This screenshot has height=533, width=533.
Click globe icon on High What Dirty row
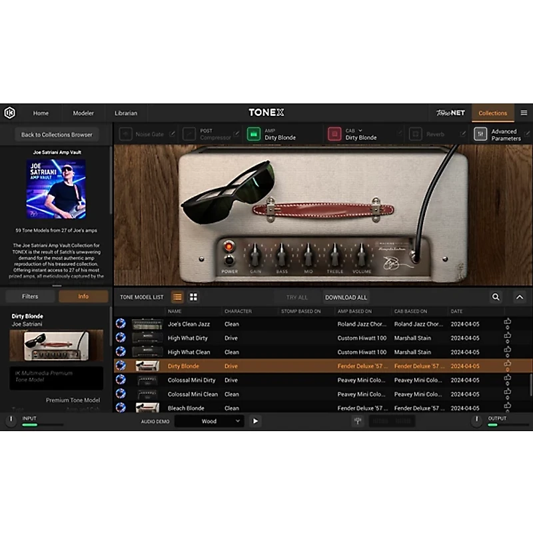[x=121, y=337]
